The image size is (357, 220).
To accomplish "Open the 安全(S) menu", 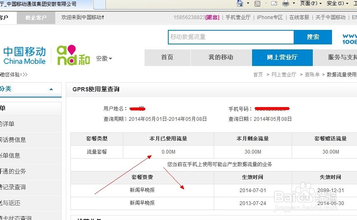I will pos(337,3).
